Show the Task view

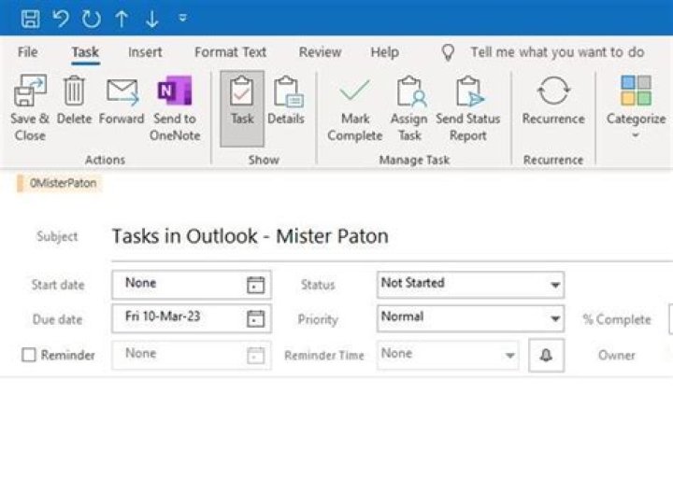pyautogui.click(x=242, y=109)
